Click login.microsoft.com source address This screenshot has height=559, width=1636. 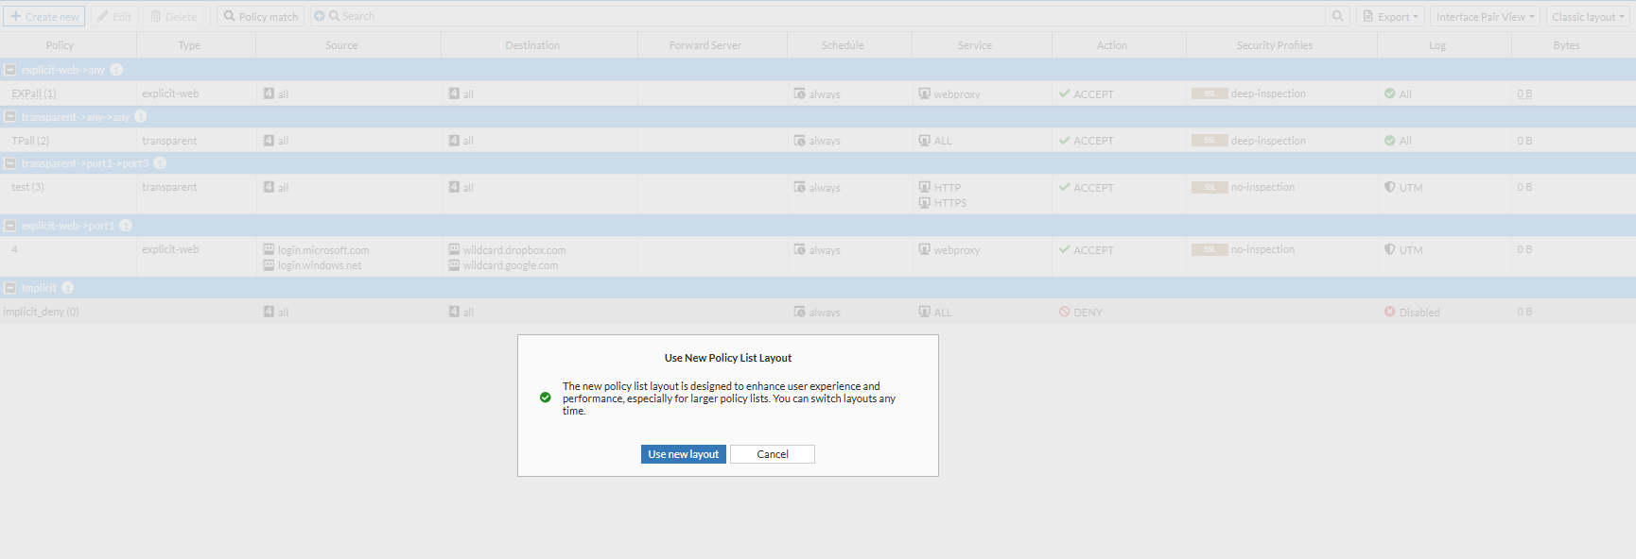click(323, 250)
